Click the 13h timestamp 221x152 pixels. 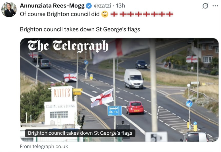pyautogui.click(x=120, y=6)
